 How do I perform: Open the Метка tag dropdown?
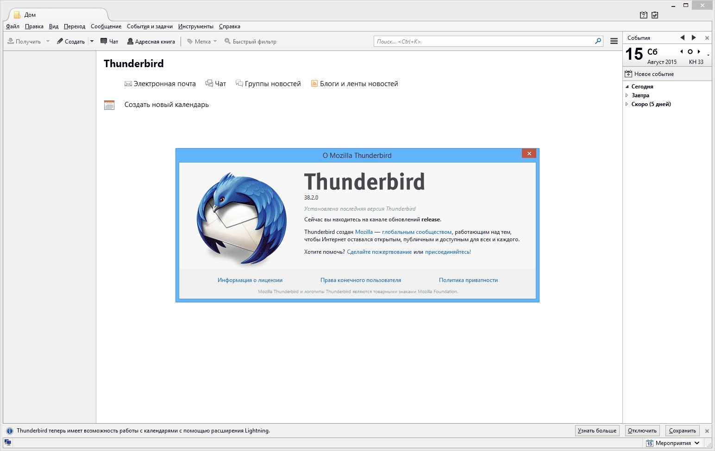point(202,41)
